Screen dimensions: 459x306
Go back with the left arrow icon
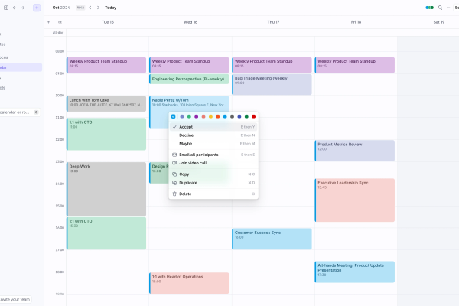pyautogui.click(x=15, y=8)
